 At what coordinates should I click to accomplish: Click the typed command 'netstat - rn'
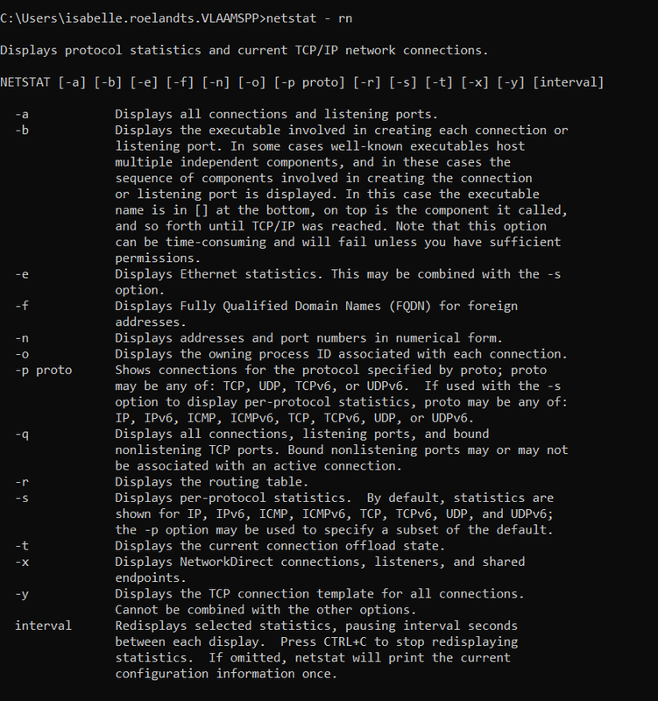coord(309,18)
